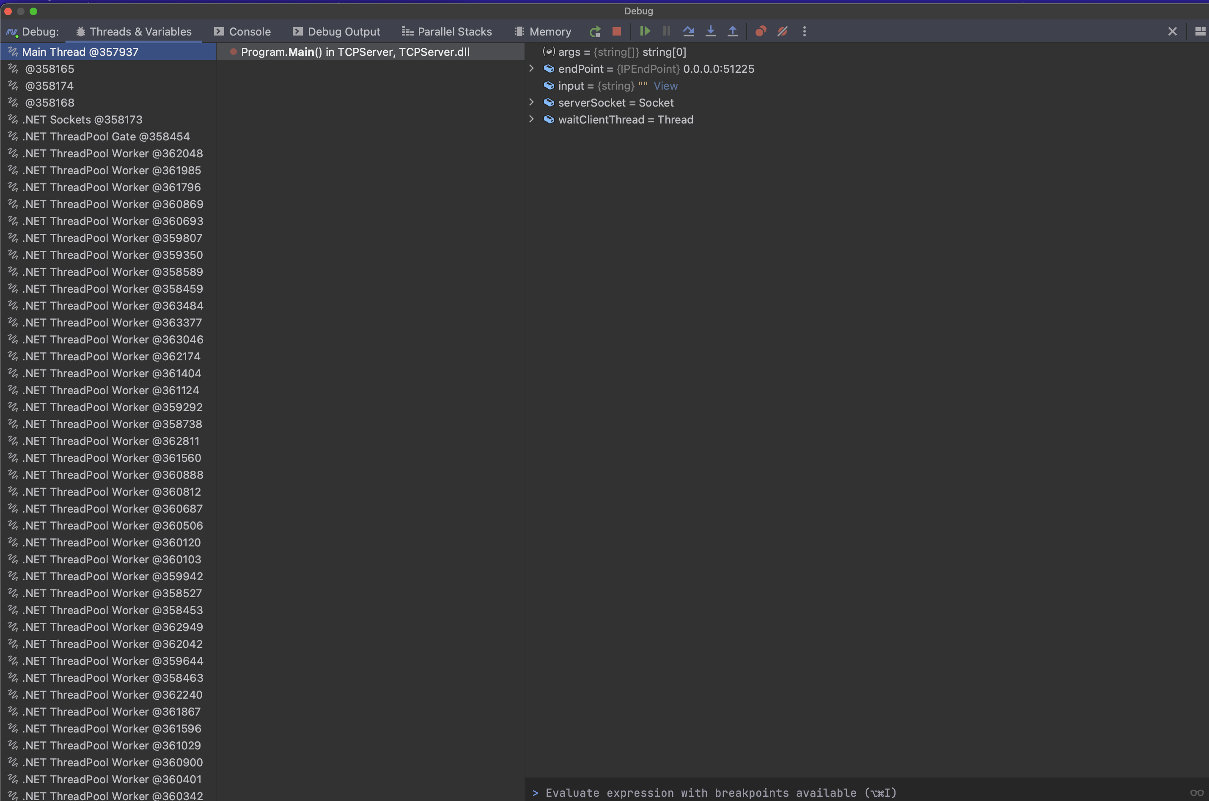This screenshot has height=801, width=1209.
Task: Click the Step Over icon
Action: click(688, 32)
